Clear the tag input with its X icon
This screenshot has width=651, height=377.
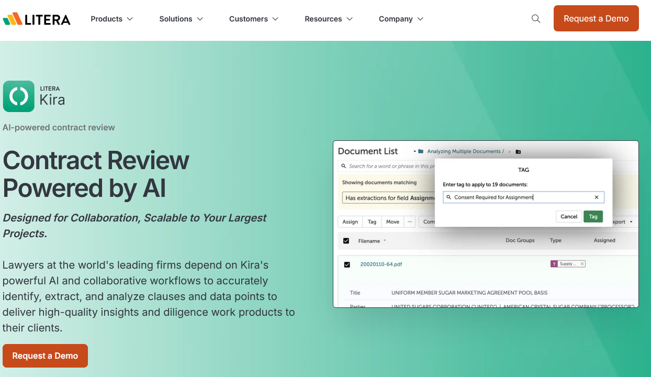tap(597, 197)
